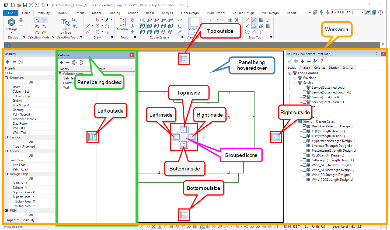This screenshot has width=390, height=230.
Task: Open the www.risa.com link
Action: pos(14,227)
